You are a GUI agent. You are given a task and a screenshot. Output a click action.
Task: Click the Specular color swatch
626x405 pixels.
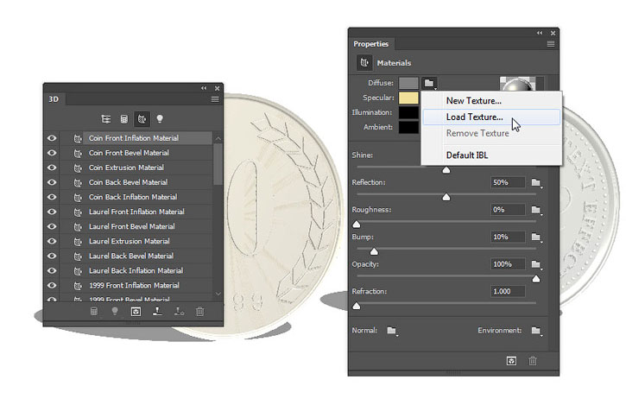408,98
